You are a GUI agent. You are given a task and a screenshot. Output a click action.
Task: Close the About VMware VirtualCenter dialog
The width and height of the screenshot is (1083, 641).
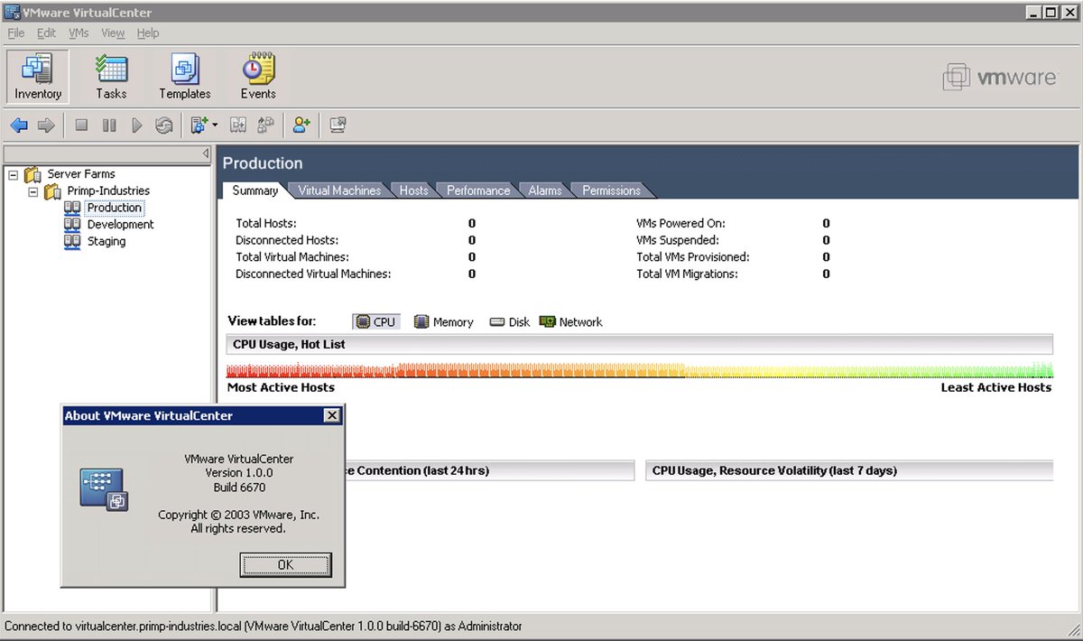tap(332, 415)
